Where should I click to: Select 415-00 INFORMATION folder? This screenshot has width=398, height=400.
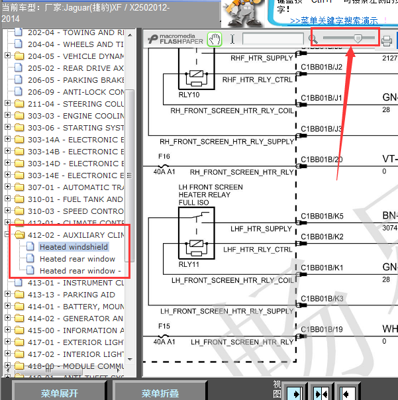(75, 330)
